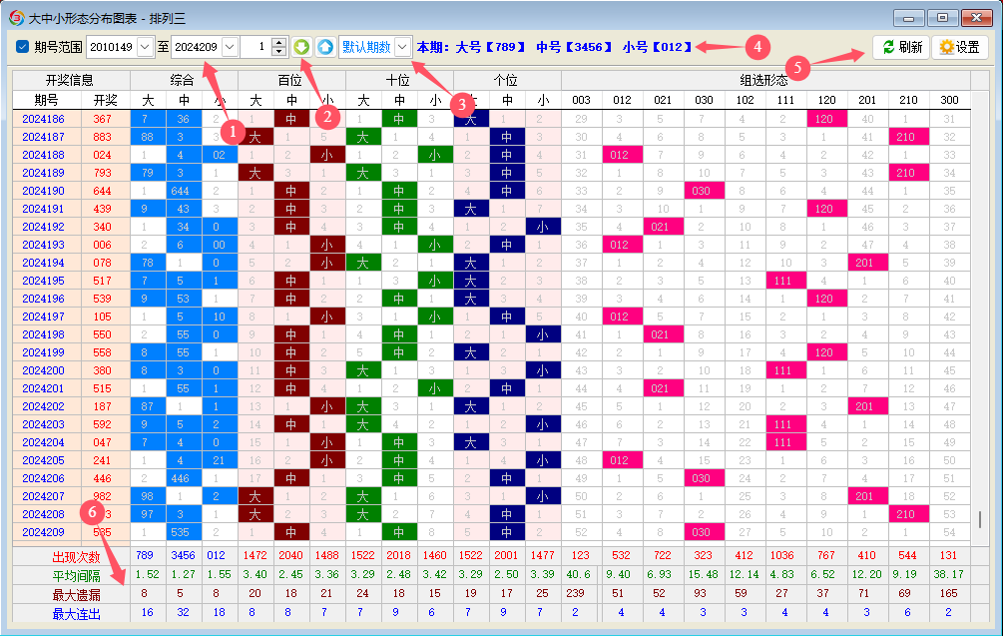
Task: Click the red annotation marker numbered 6
Action: click(x=94, y=513)
